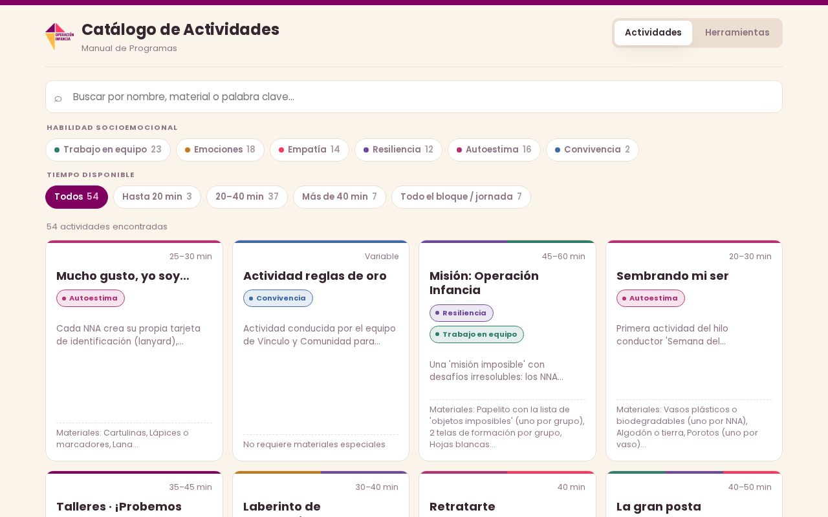Open the Herramientas tab
The width and height of the screenshot is (828, 517).
coord(737,32)
